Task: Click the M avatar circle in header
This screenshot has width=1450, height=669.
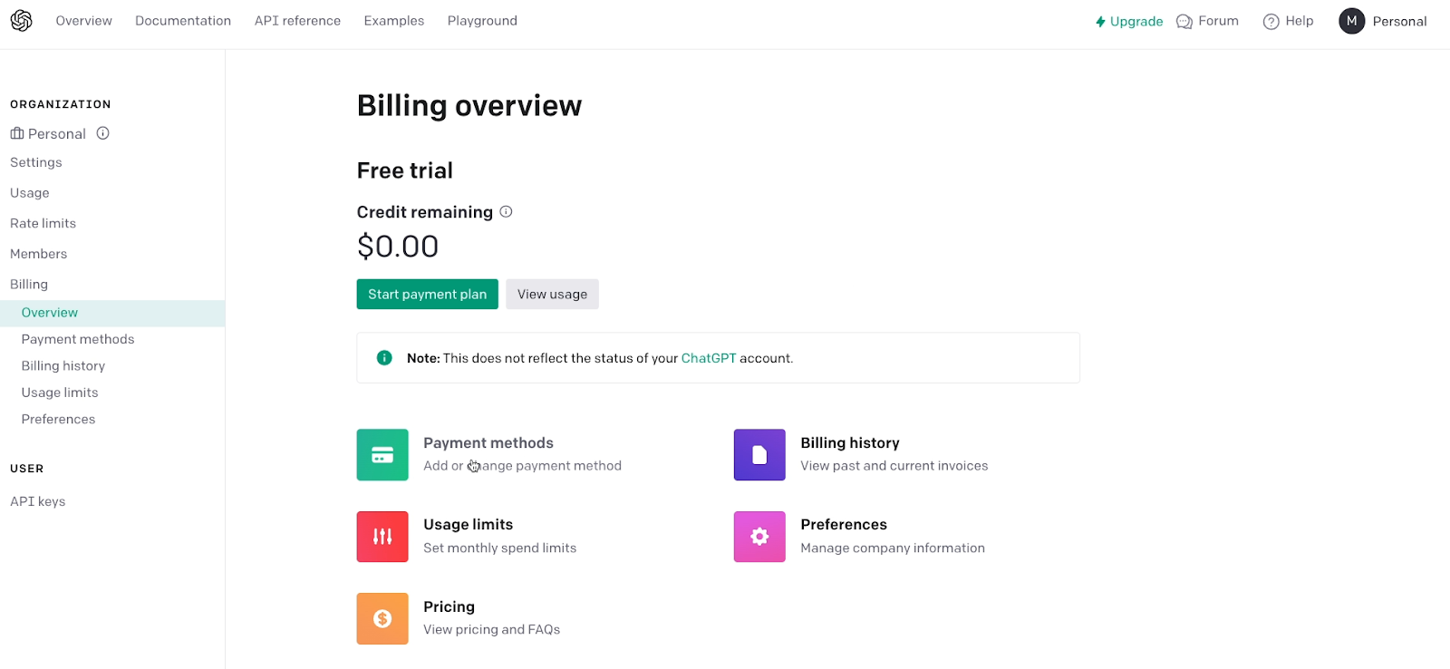Action: (1352, 21)
